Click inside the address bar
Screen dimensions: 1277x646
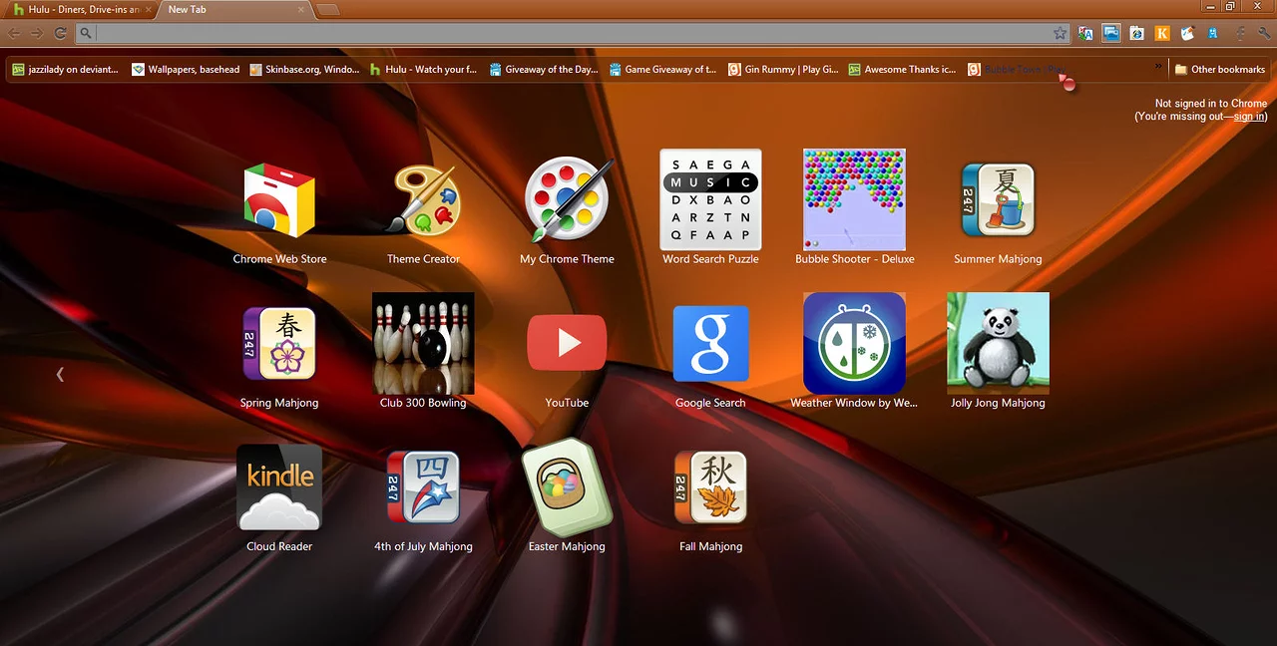click(x=569, y=33)
